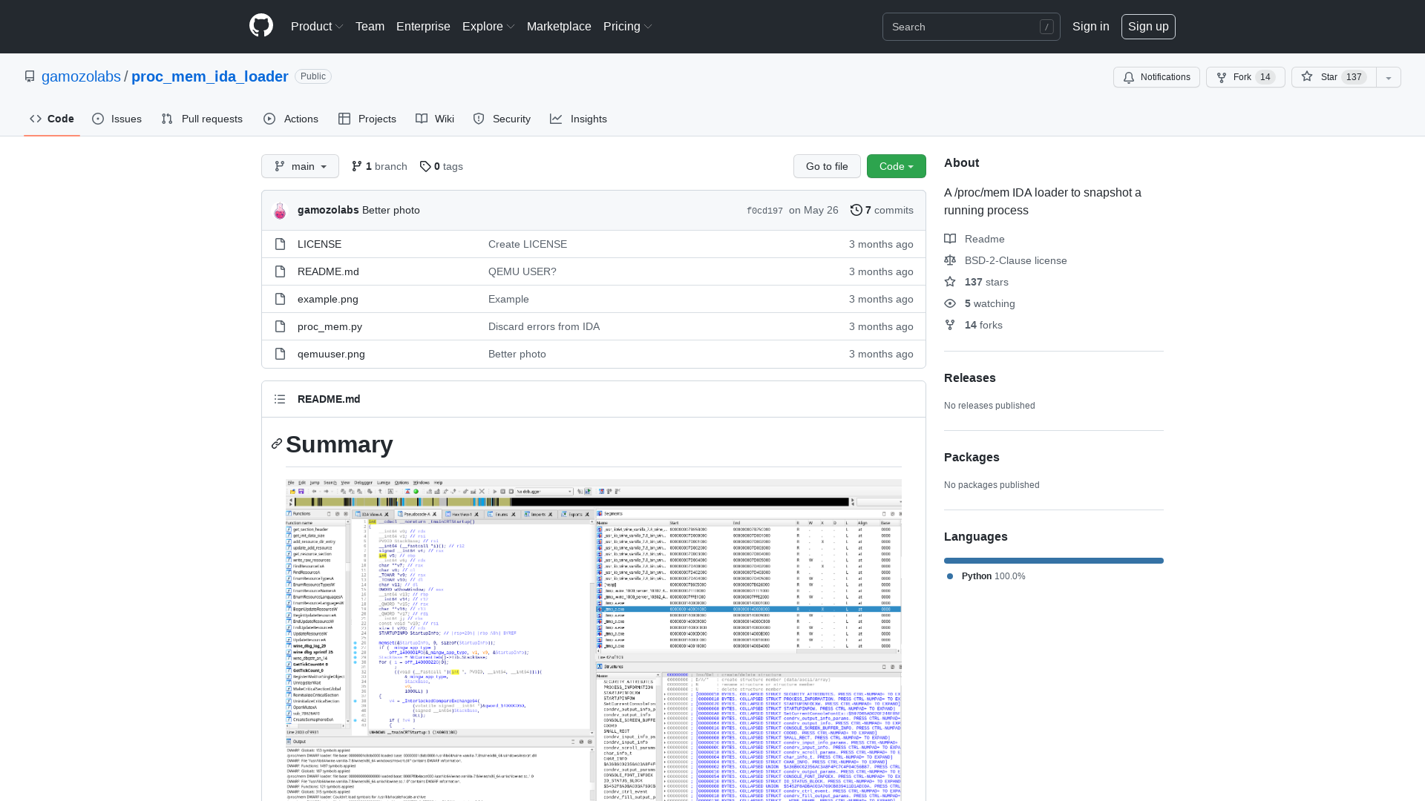Sign in to GitHub
Image resolution: width=1425 pixels, height=801 pixels.
click(x=1090, y=26)
